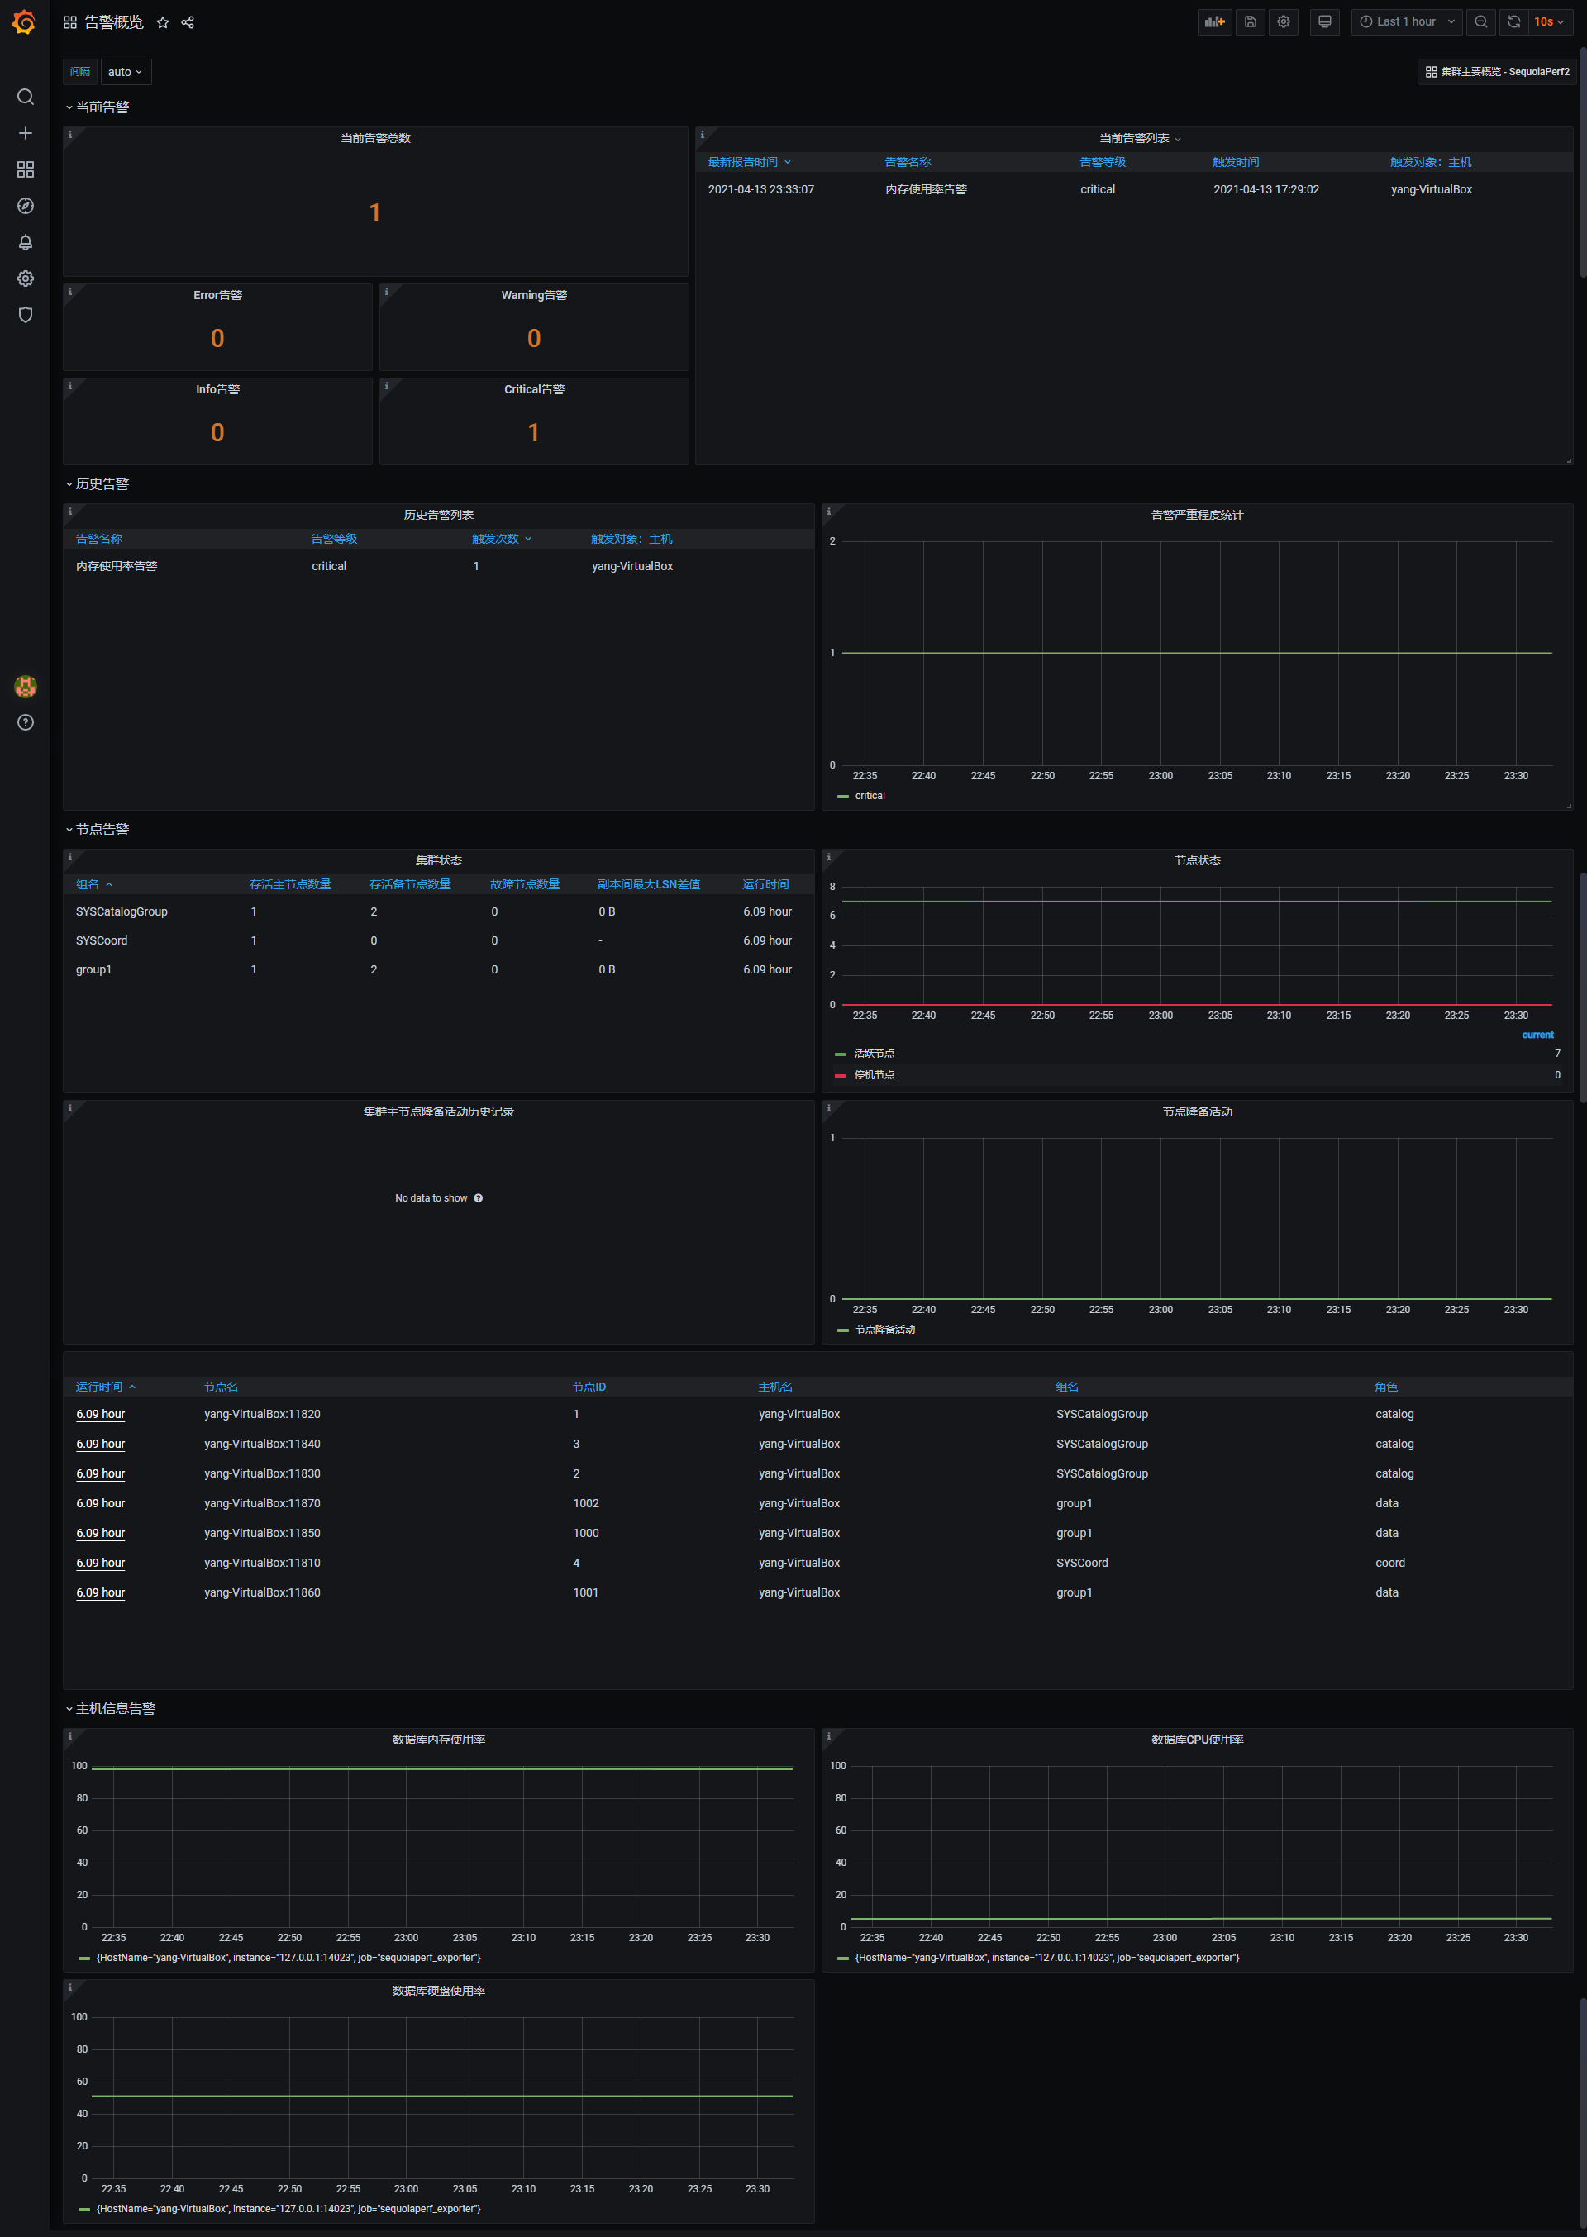Open the auto interval dropdown
The image size is (1587, 2237).
coord(125,72)
